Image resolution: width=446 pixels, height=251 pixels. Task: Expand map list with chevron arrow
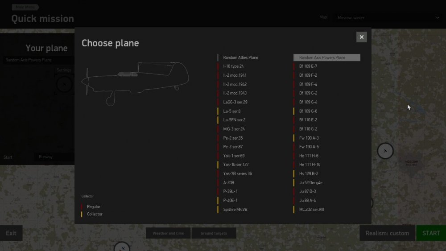438,18
